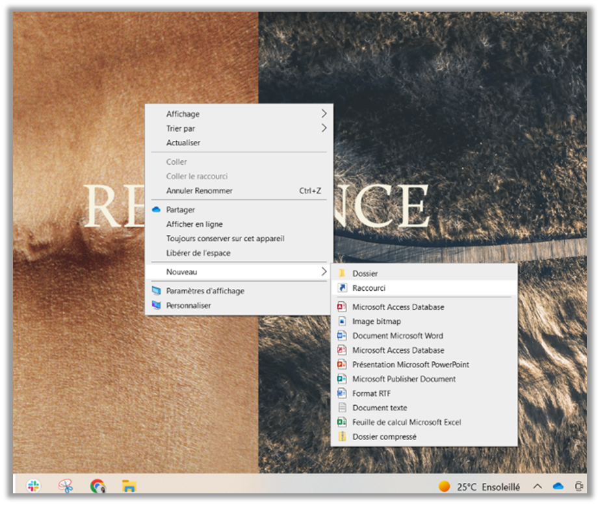This screenshot has width=600, height=505.
Task: Choose Personnaliser from the context menu
Action: click(x=189, y=306)
